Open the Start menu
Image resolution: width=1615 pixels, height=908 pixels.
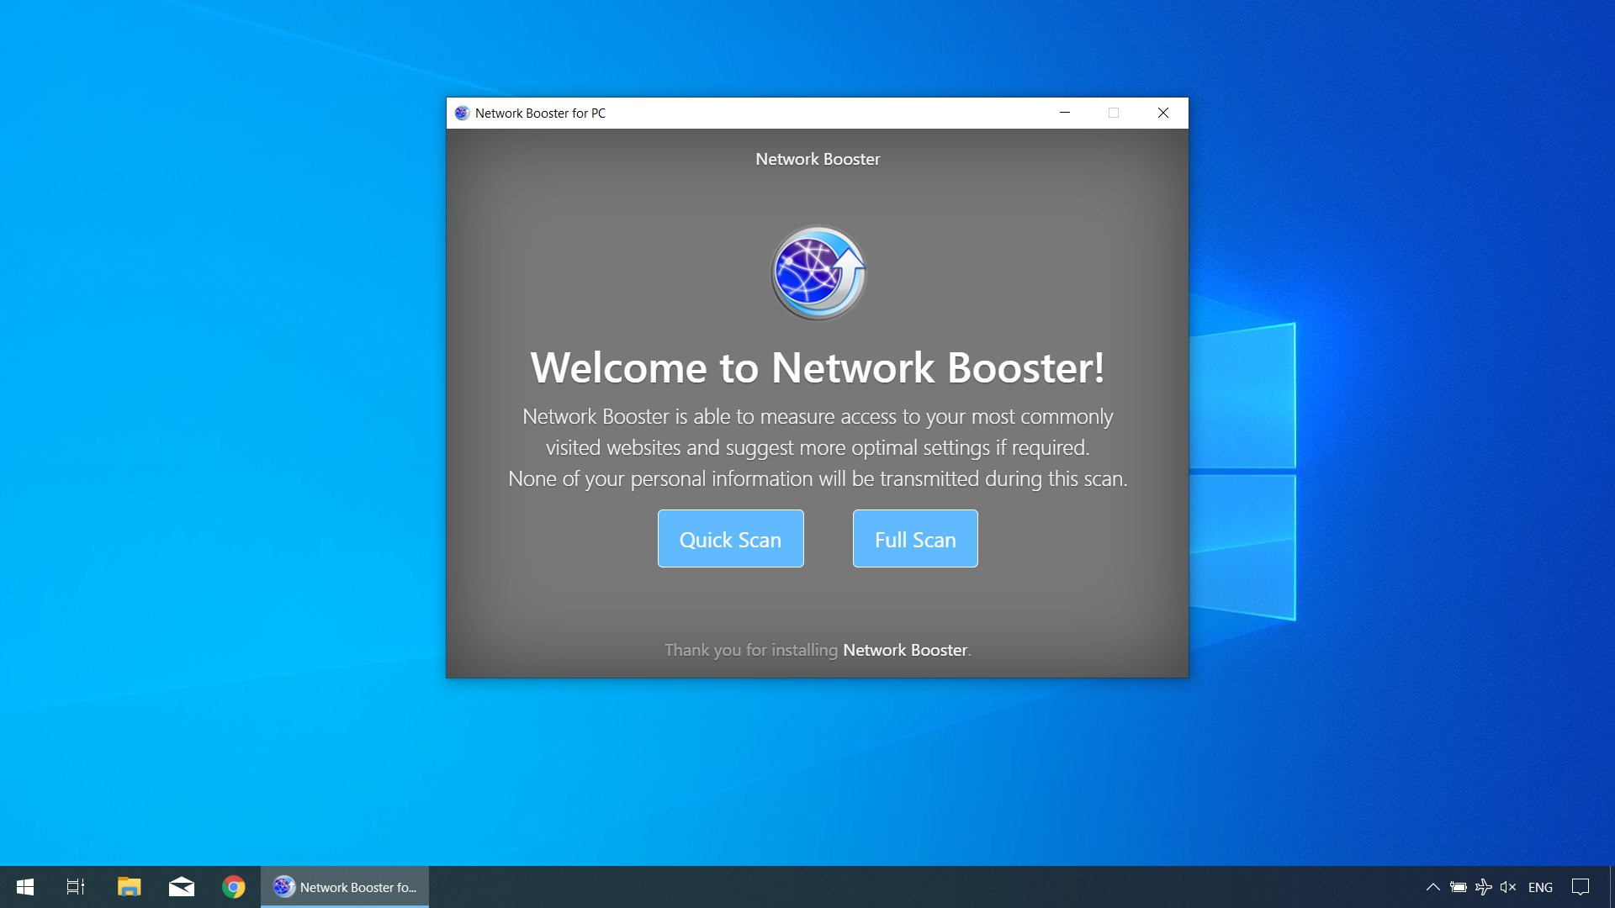coord(24,887)
